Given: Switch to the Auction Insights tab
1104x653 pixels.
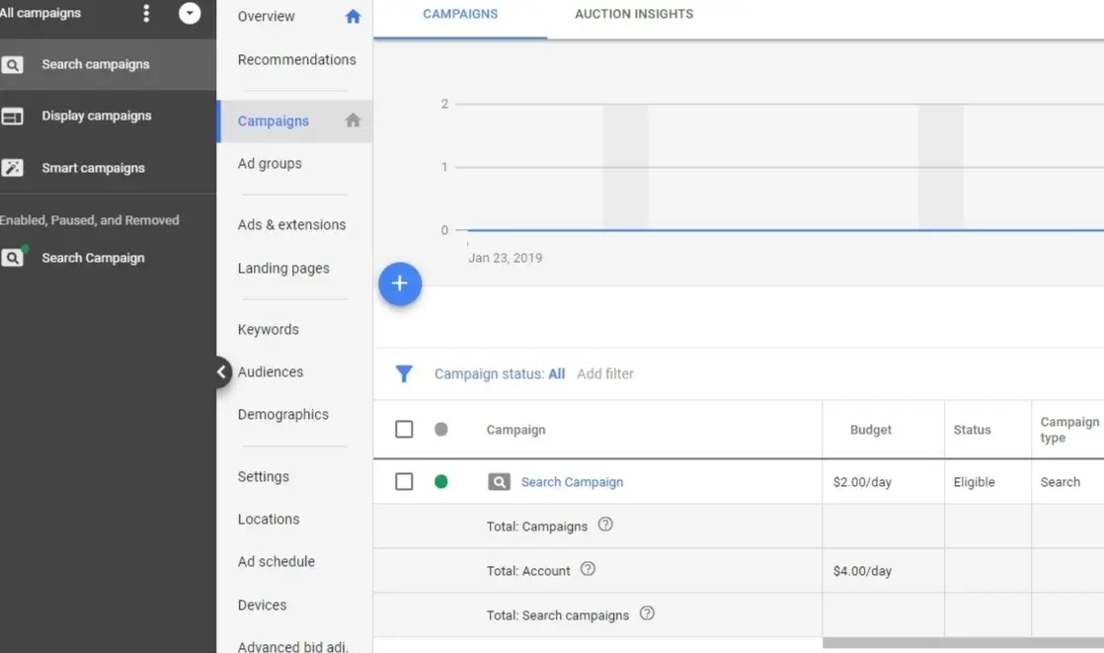Looking at the screenshot, I should click(634, 14).
